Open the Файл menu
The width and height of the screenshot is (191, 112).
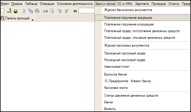tap(5, 4)
